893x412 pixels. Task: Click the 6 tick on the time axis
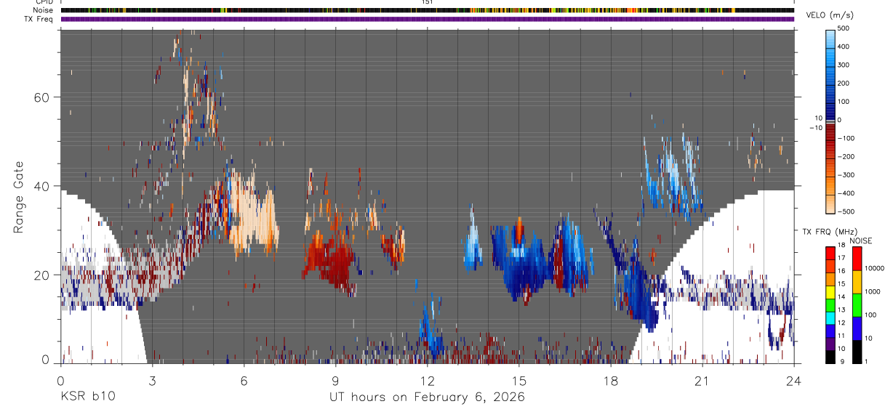point(244,380)
